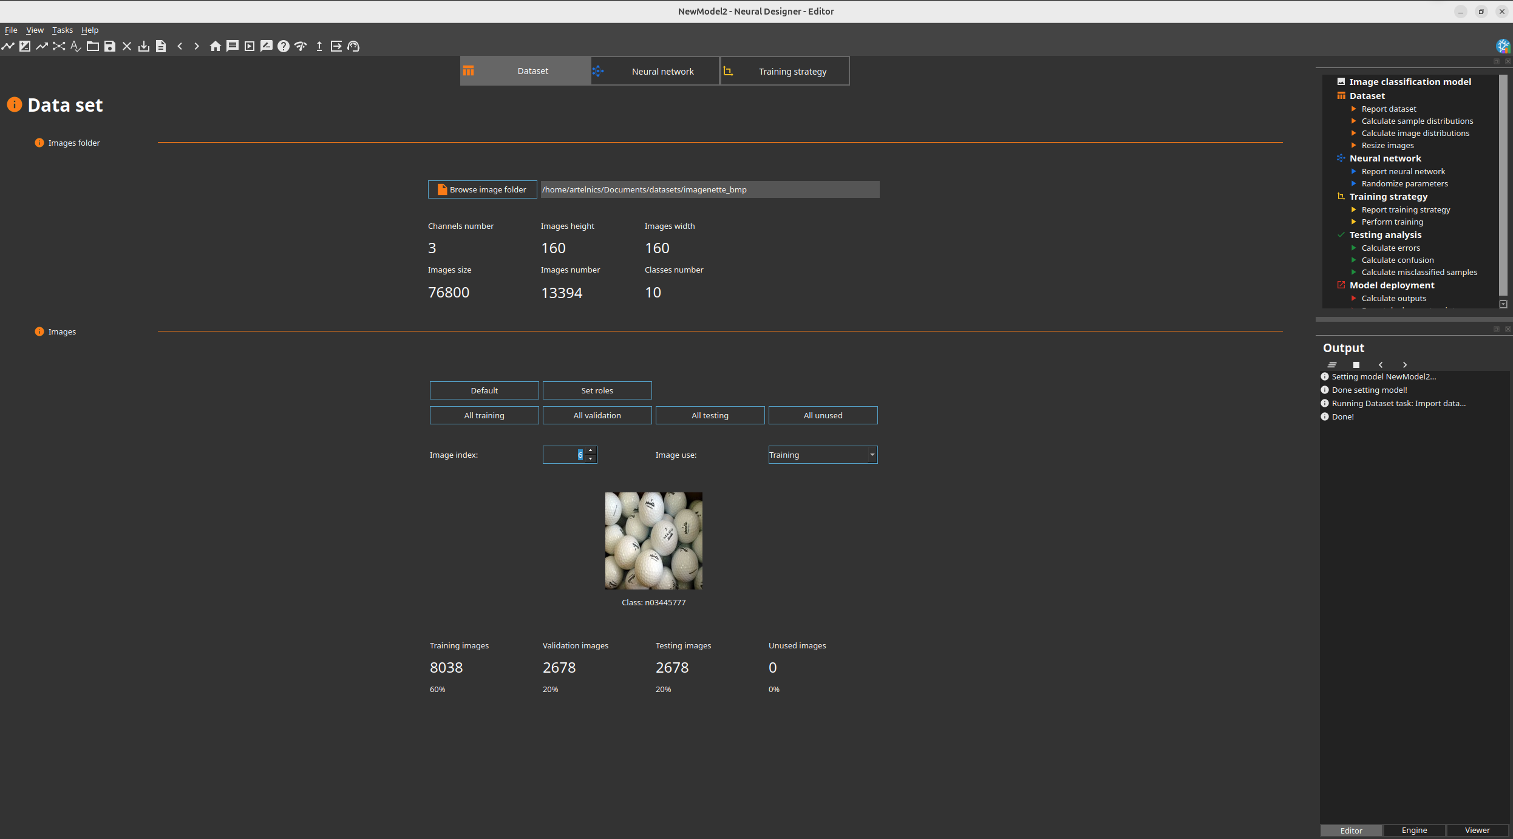Image resolution: width=1513 pixels, height=839 pixels.
Task: Switch to the Neural network tab
Action: coord(655,71)
